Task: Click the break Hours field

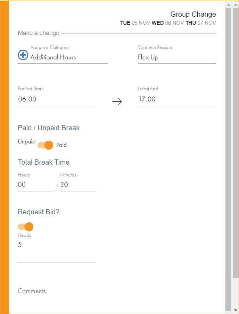Action: click(x=35, y=185)
